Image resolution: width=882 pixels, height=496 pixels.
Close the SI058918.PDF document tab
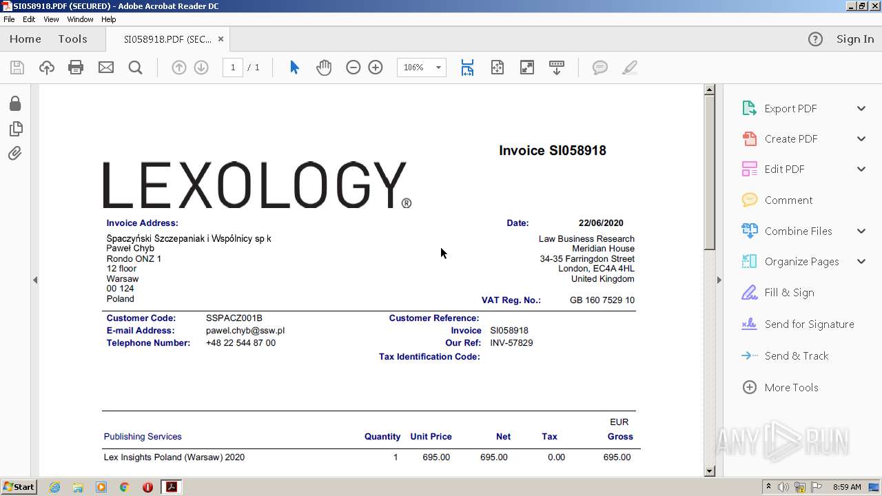pos(220,39)
